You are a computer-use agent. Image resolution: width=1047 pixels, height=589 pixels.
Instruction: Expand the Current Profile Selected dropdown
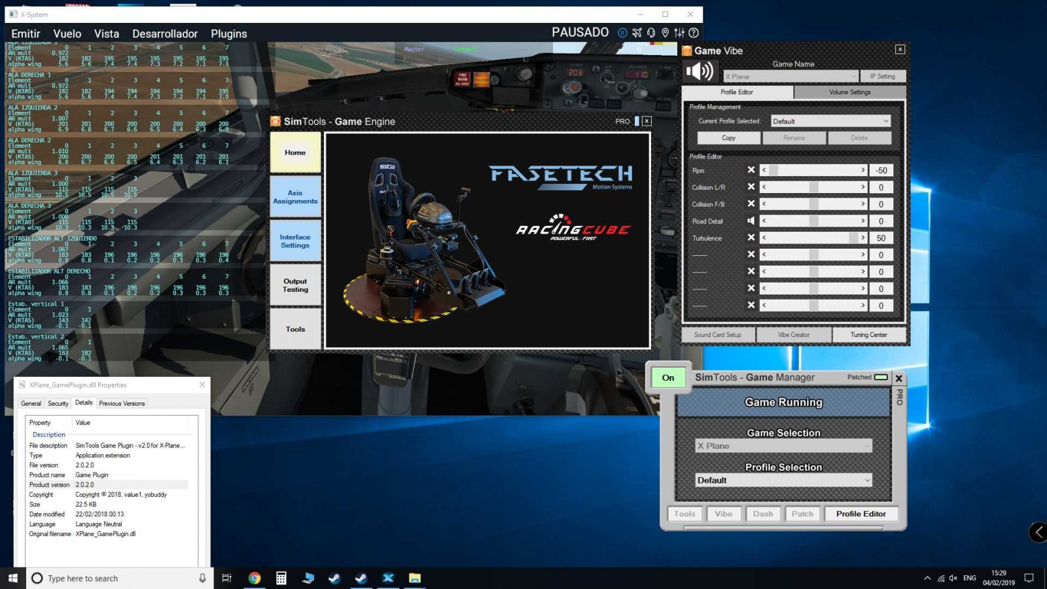[x=830, y=121]
